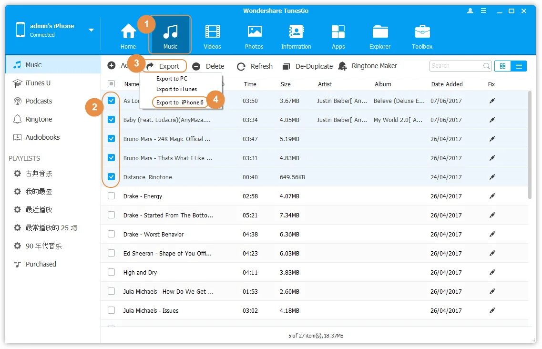
Task: Click Fix pencil for Drake - Worst Behavior
Action: click(492, 234)
